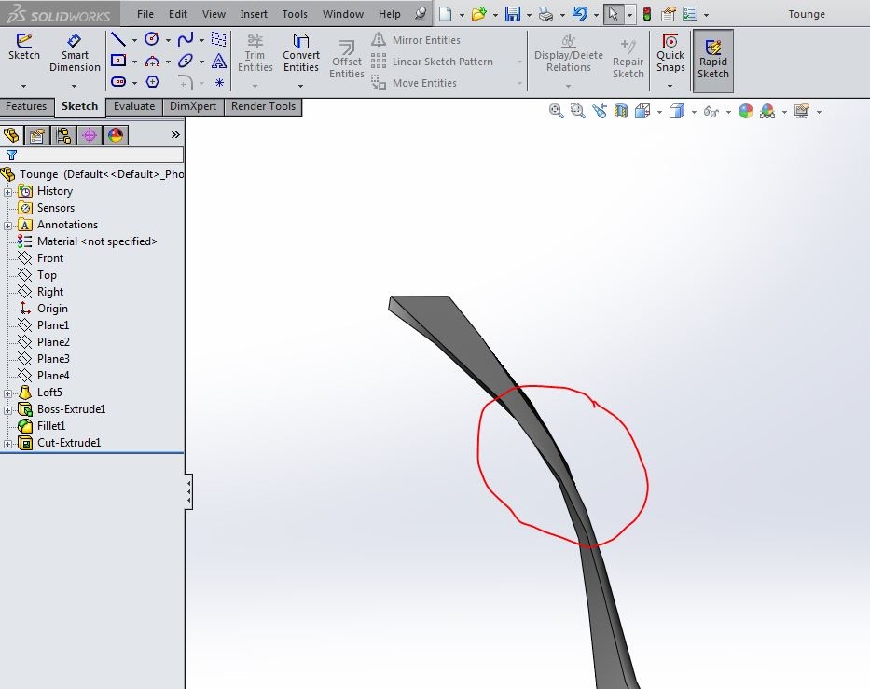The height and width of the screenshot is (689, 870).
Task: Open the DisplayManager tab
Action: [x=116, y=135]
